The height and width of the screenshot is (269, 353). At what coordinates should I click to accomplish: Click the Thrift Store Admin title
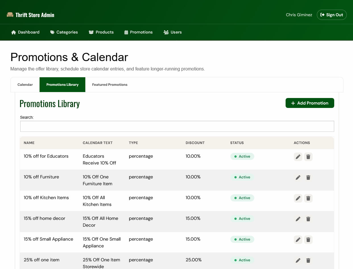pos(35,15)
